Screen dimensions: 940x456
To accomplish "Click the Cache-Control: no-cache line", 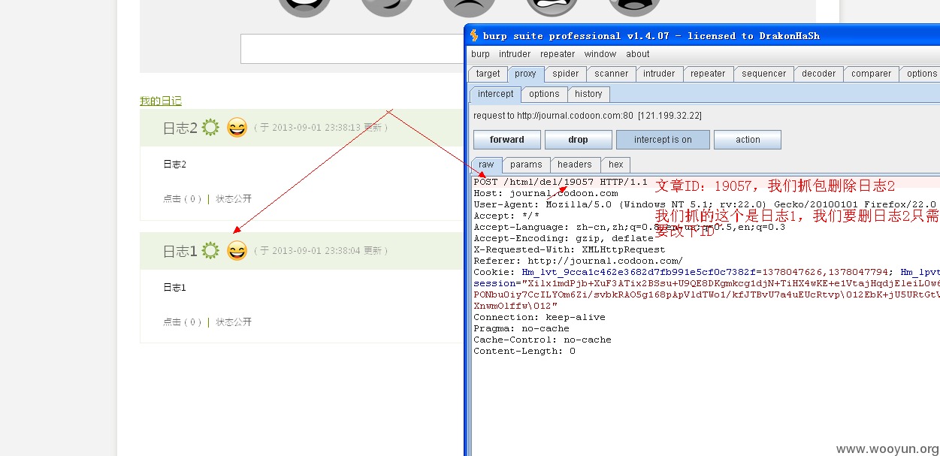I will pyautogui.click(x=542, y=340).
